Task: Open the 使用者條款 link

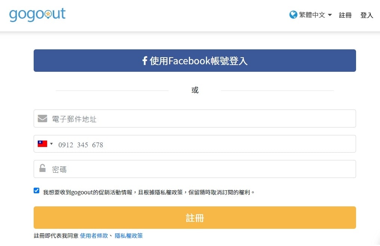Action: 94,236
